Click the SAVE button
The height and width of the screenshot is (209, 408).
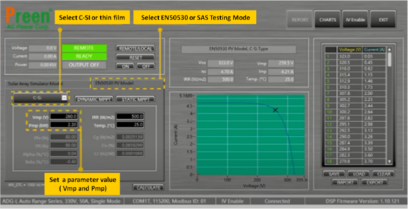click(334, 174)
